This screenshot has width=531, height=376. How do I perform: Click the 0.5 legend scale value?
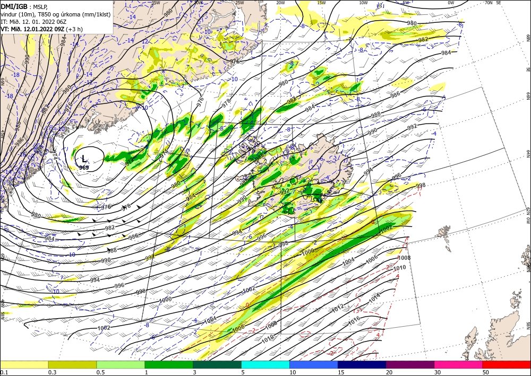click(x=100, y=372)
